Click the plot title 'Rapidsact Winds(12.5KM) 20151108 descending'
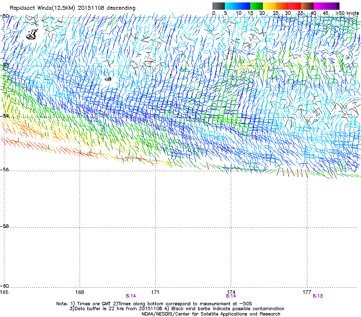The image size is (361, 317). tap(73, 8)
